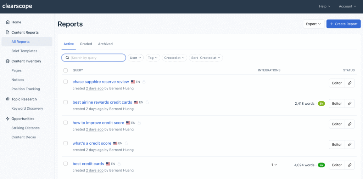The height and width of the screenshot is (179, 363).
Task: Click the Topic Research icon
Action: click(8, 99)
